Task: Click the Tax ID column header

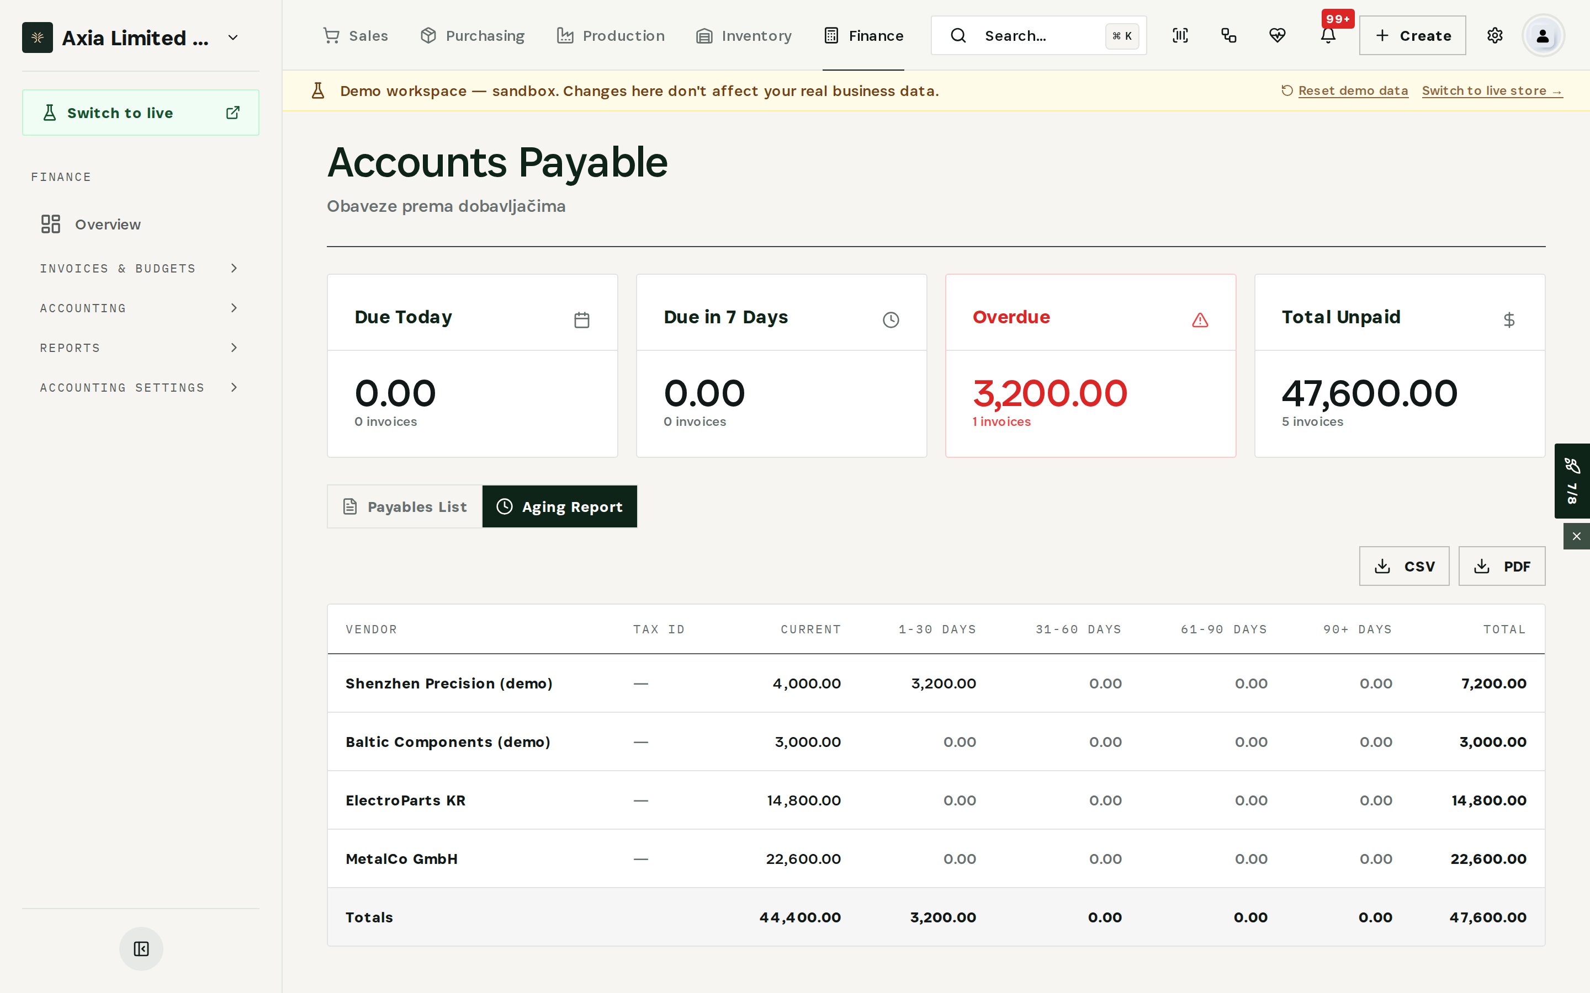Action: tap(658, 629)
